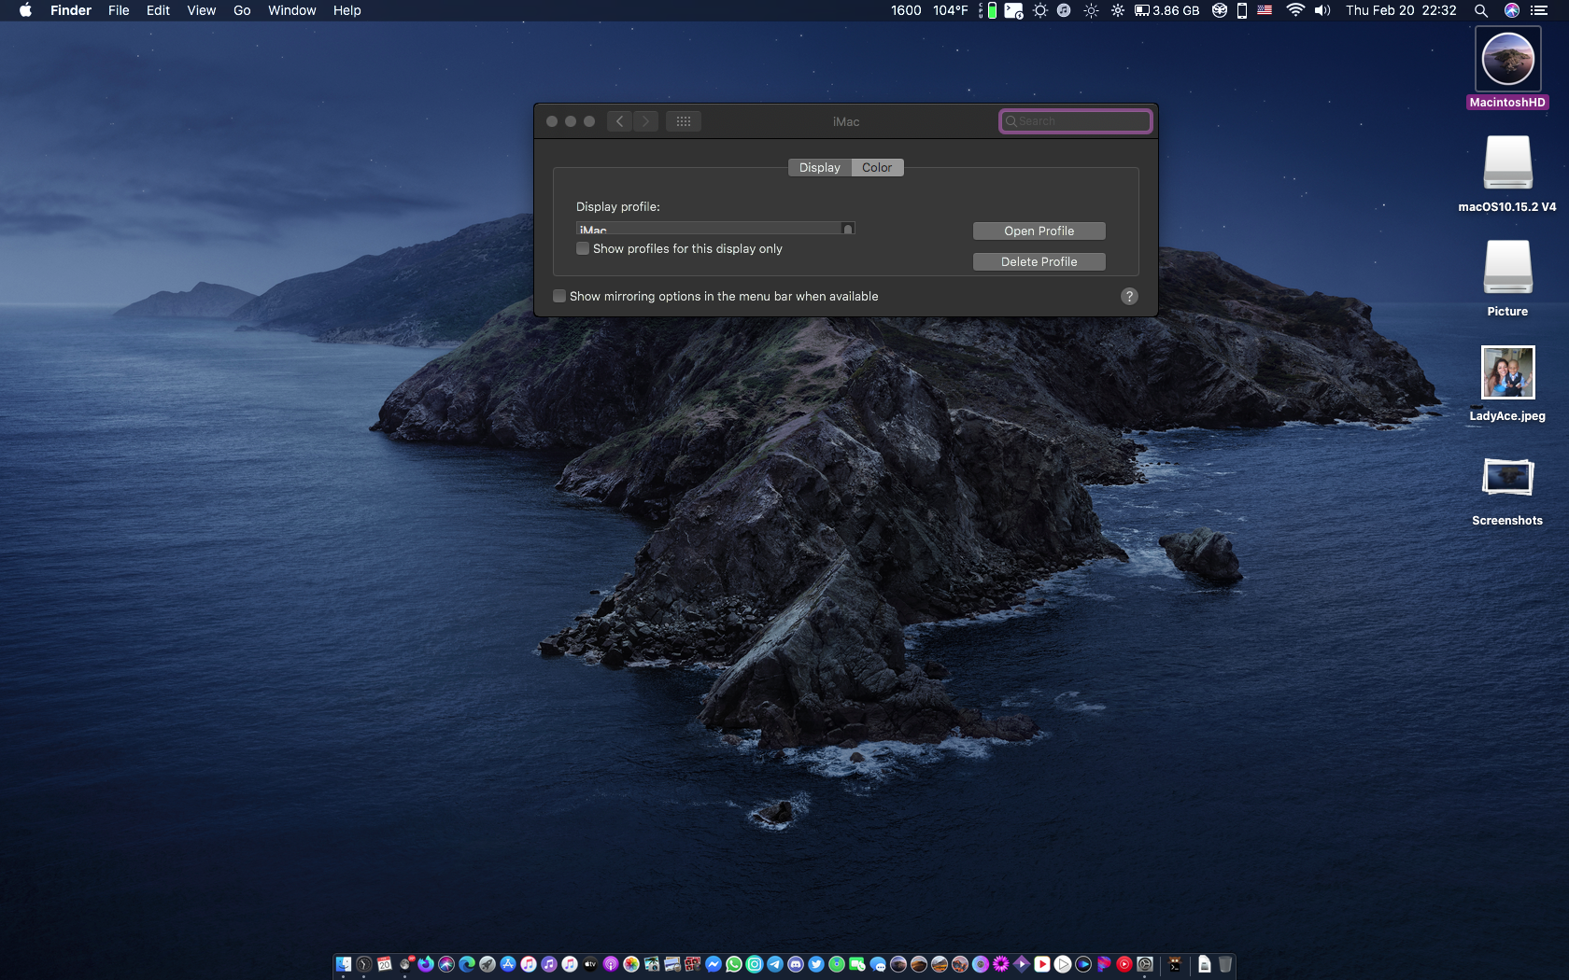Open the help question mark button

click(x=1129, y=296)
